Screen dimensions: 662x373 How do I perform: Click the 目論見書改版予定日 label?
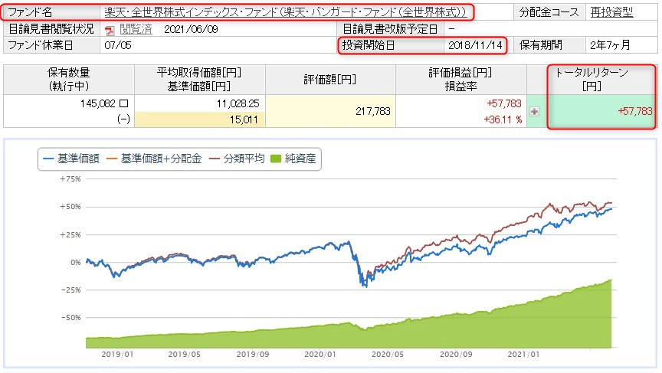(391, 29)
